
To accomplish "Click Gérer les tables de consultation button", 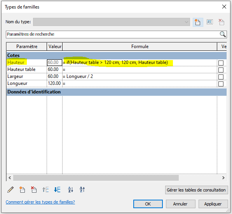I will [x=196, y=190].
